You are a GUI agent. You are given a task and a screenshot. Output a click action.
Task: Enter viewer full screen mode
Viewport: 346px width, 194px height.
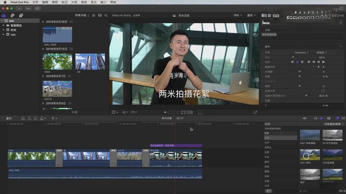(x=255, y=112)
